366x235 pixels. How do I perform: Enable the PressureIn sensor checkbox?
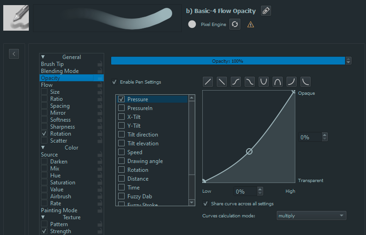pyautogui.click(x=121, y=108)
